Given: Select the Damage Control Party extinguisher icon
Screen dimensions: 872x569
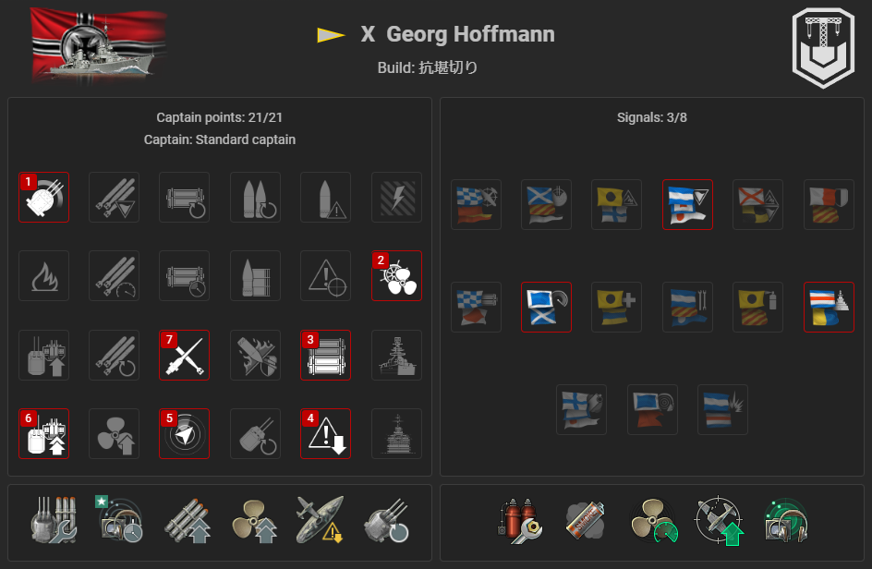Looking at the screenshot, I should coord(519,521).
